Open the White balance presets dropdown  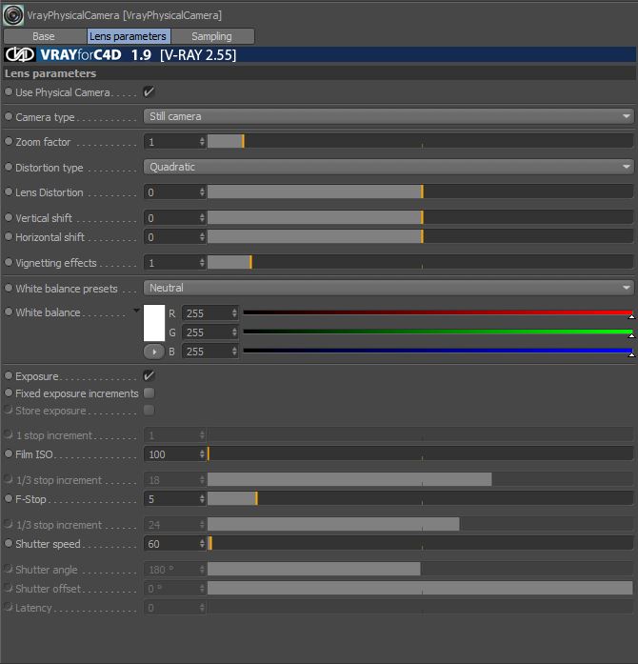tap(389, 288)
